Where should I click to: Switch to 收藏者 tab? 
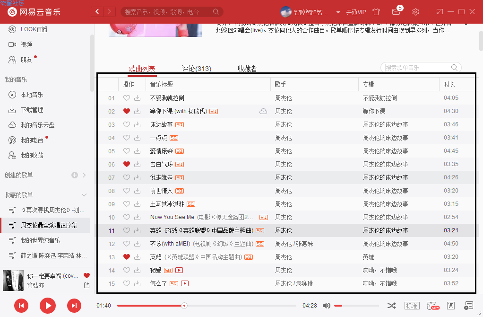[x=247, y=69]
